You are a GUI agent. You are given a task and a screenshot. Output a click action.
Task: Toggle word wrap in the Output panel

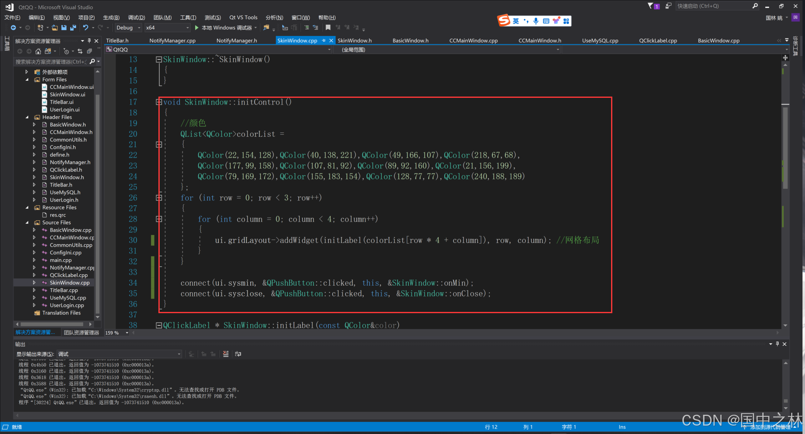(238, 354)
